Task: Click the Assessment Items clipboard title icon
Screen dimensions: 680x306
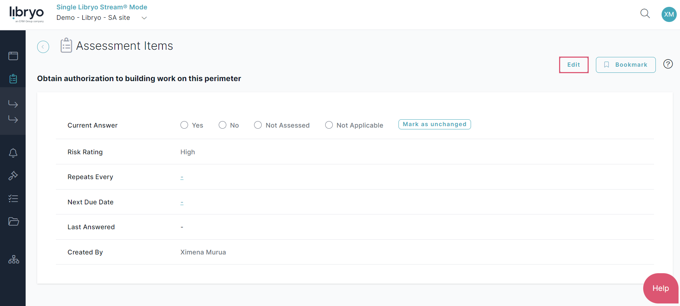Action: point(66,45)
